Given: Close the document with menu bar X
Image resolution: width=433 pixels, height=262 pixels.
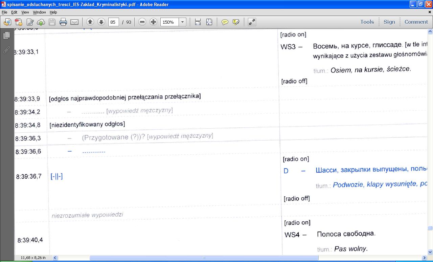Looking at the screenshot, I should pos(430,12).
